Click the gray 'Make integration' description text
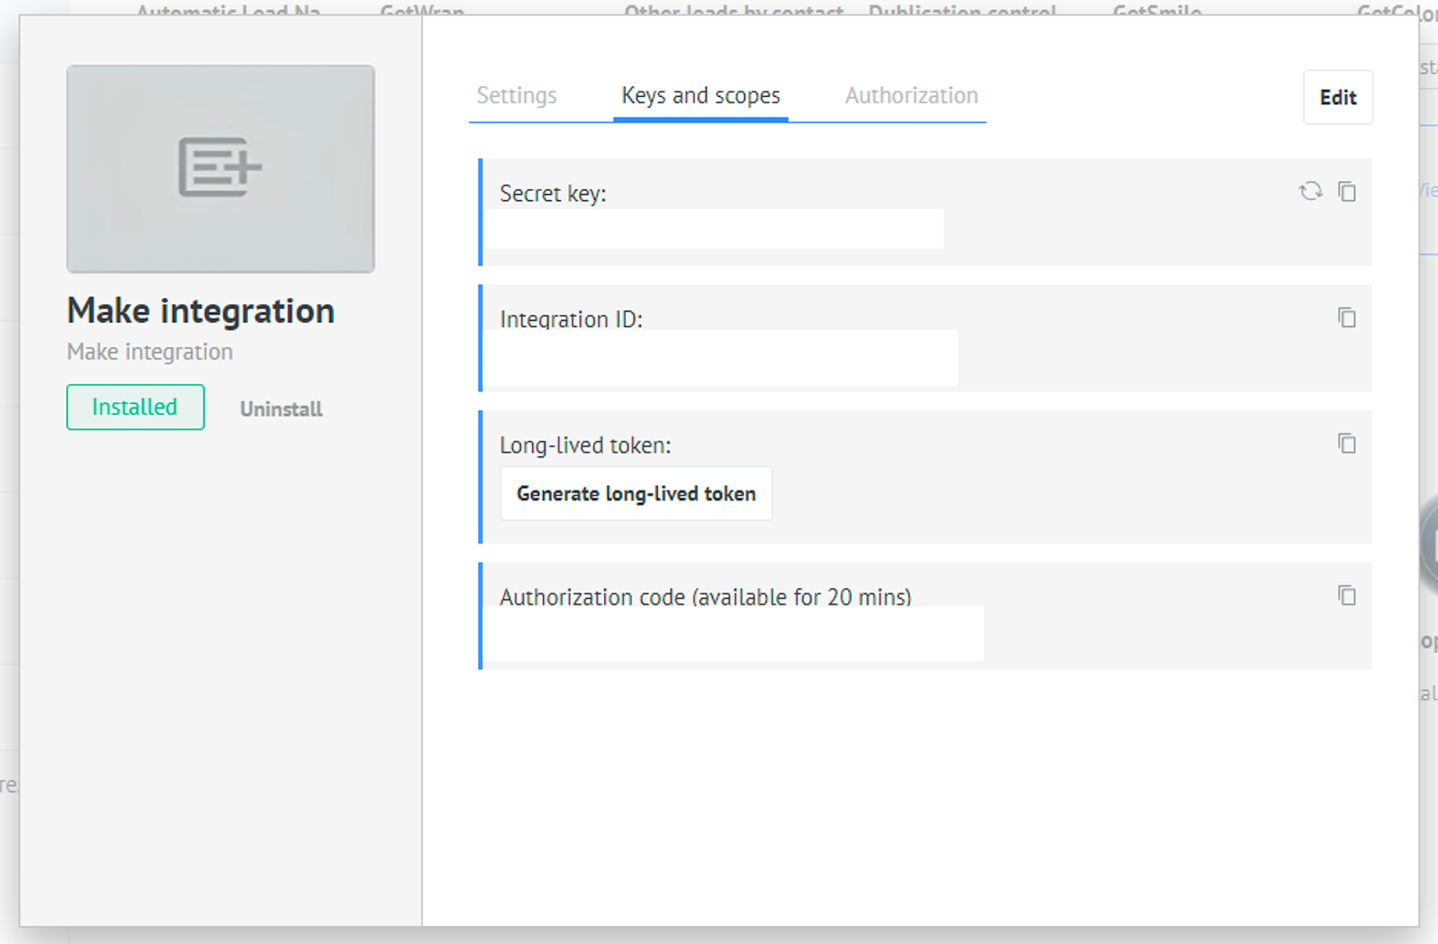1438x944 pixels. (150, 352)
